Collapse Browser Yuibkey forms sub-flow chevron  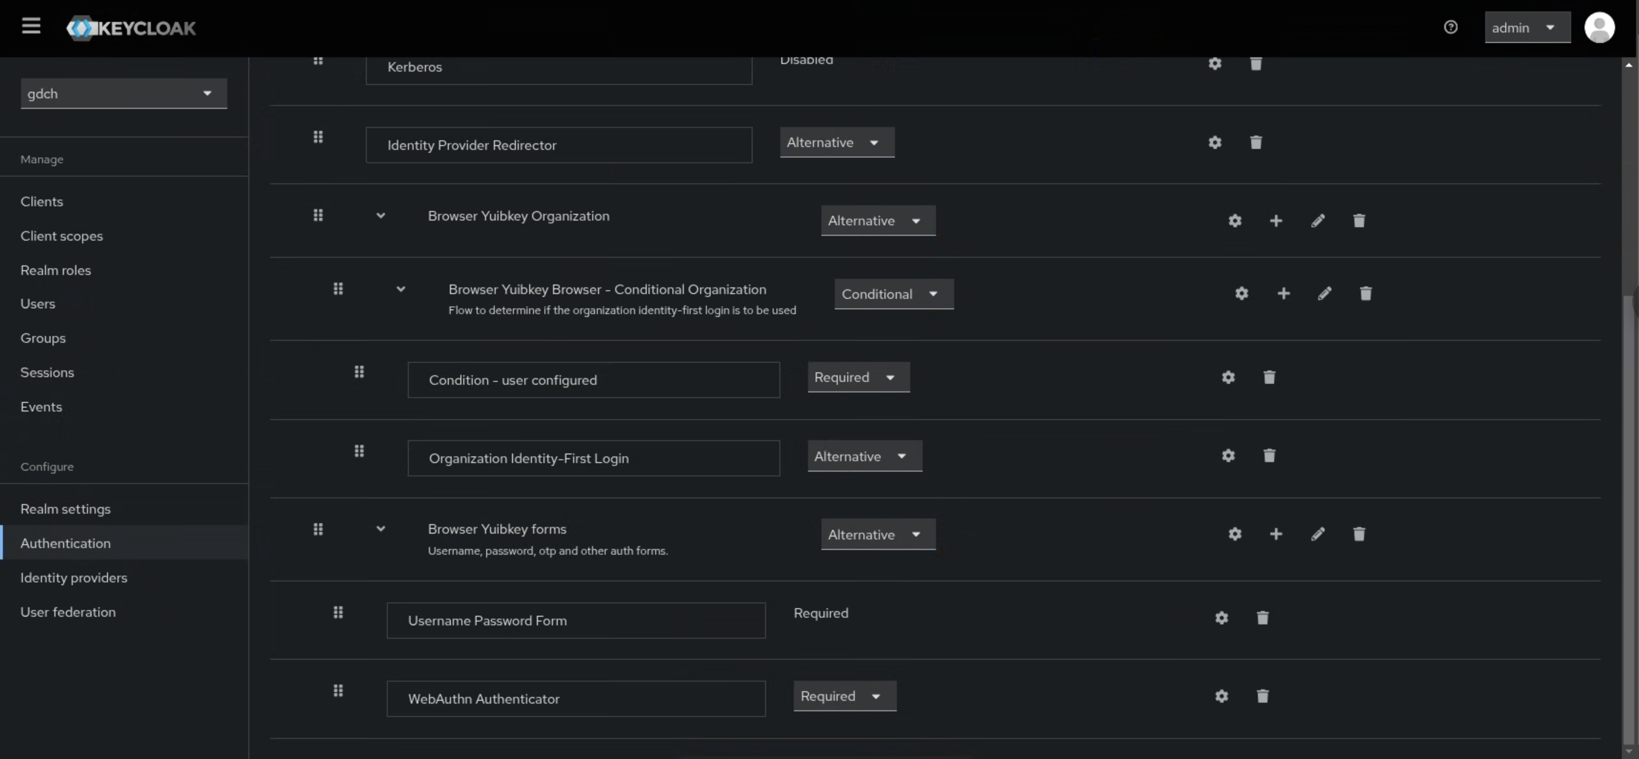(381, 529)
